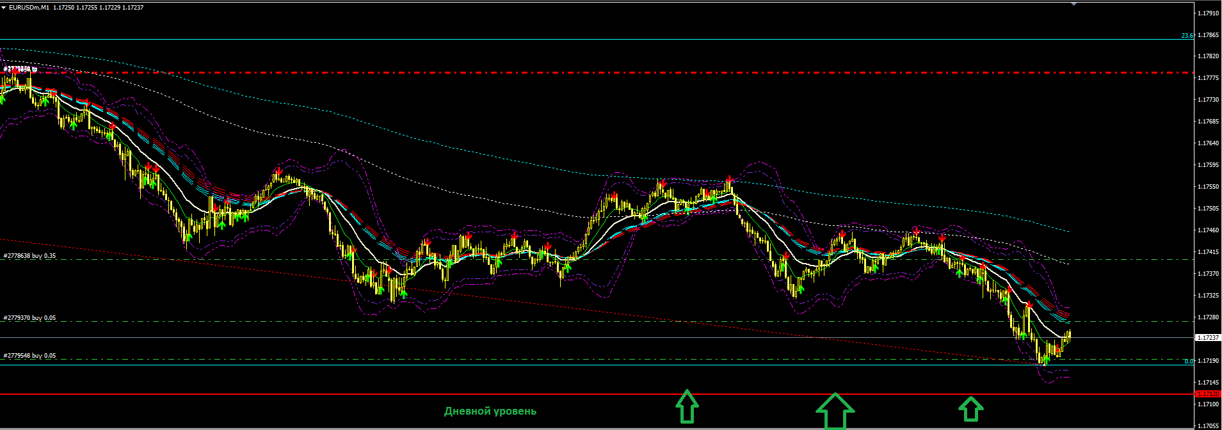Click the 1.17055 price scale value
1222x430 pixels.
[1208, 426]
